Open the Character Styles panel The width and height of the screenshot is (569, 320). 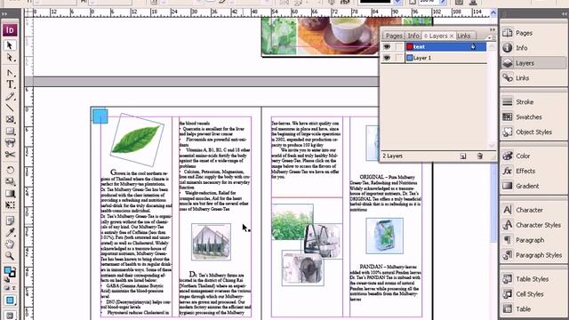533,225
